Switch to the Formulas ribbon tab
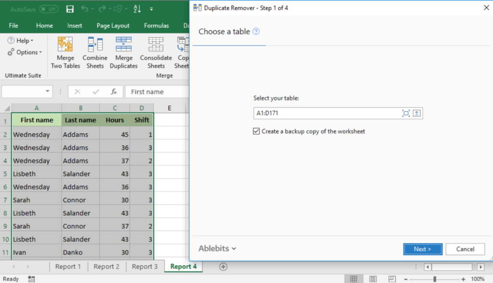Image resolution: width=493 pixels, height=283 pixels. (x=156, y=26)
